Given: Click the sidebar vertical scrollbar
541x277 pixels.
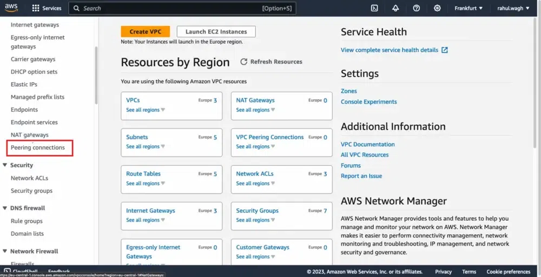Looking at the screenshot, I should (x=96, y=75).
